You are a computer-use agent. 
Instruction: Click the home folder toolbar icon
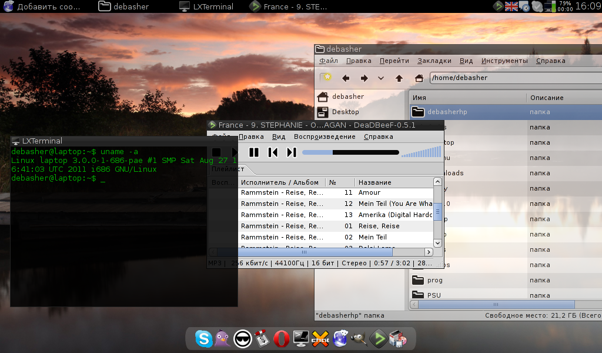pyautogui.click(x=419, y=78)
